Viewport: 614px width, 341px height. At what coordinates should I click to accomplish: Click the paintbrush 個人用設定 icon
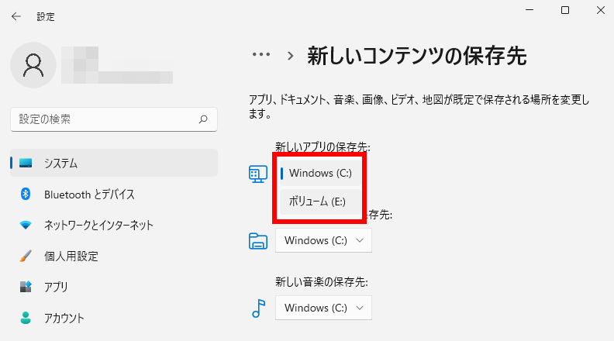click(26, 256)
